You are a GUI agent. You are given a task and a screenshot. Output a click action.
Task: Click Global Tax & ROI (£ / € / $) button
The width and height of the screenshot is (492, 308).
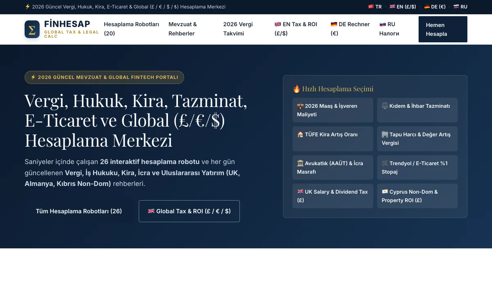tap(189, 211)
